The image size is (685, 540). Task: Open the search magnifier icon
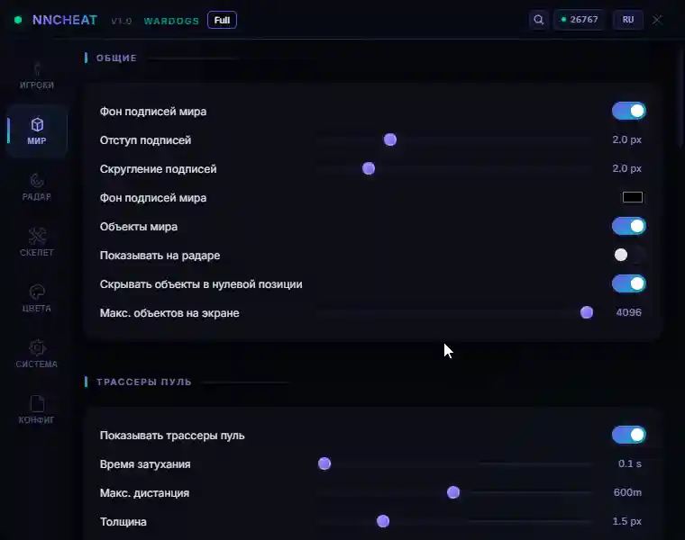pyautogui.click(x=538, y=20)
